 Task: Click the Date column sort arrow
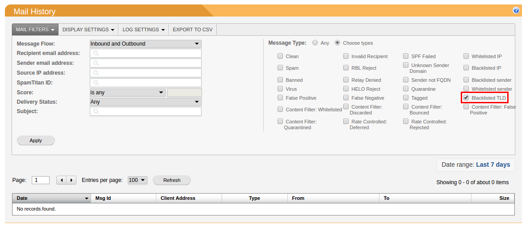pyautogui.click(x=86, y=198)
